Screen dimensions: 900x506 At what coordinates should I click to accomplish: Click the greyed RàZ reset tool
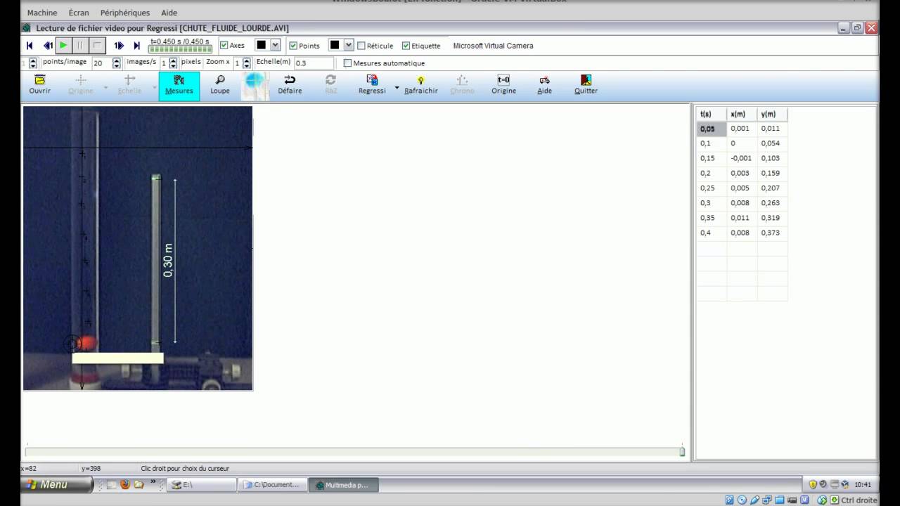point(330,85)
